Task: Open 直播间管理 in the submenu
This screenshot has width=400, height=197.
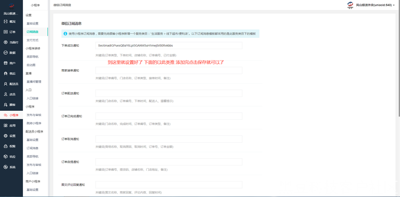Action: [x=34, y=81]
